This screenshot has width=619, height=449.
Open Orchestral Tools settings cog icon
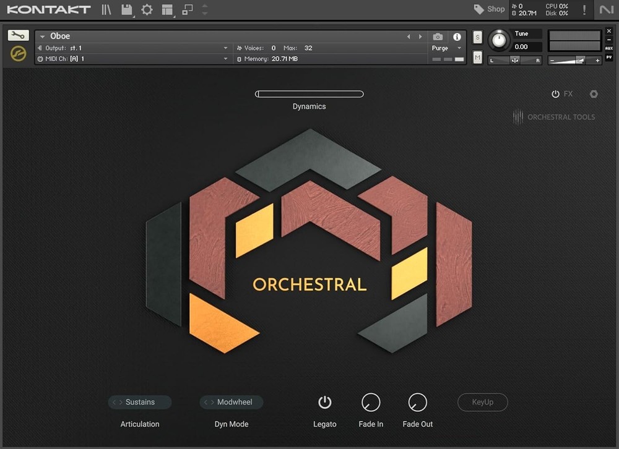click(x=594, y=94)
